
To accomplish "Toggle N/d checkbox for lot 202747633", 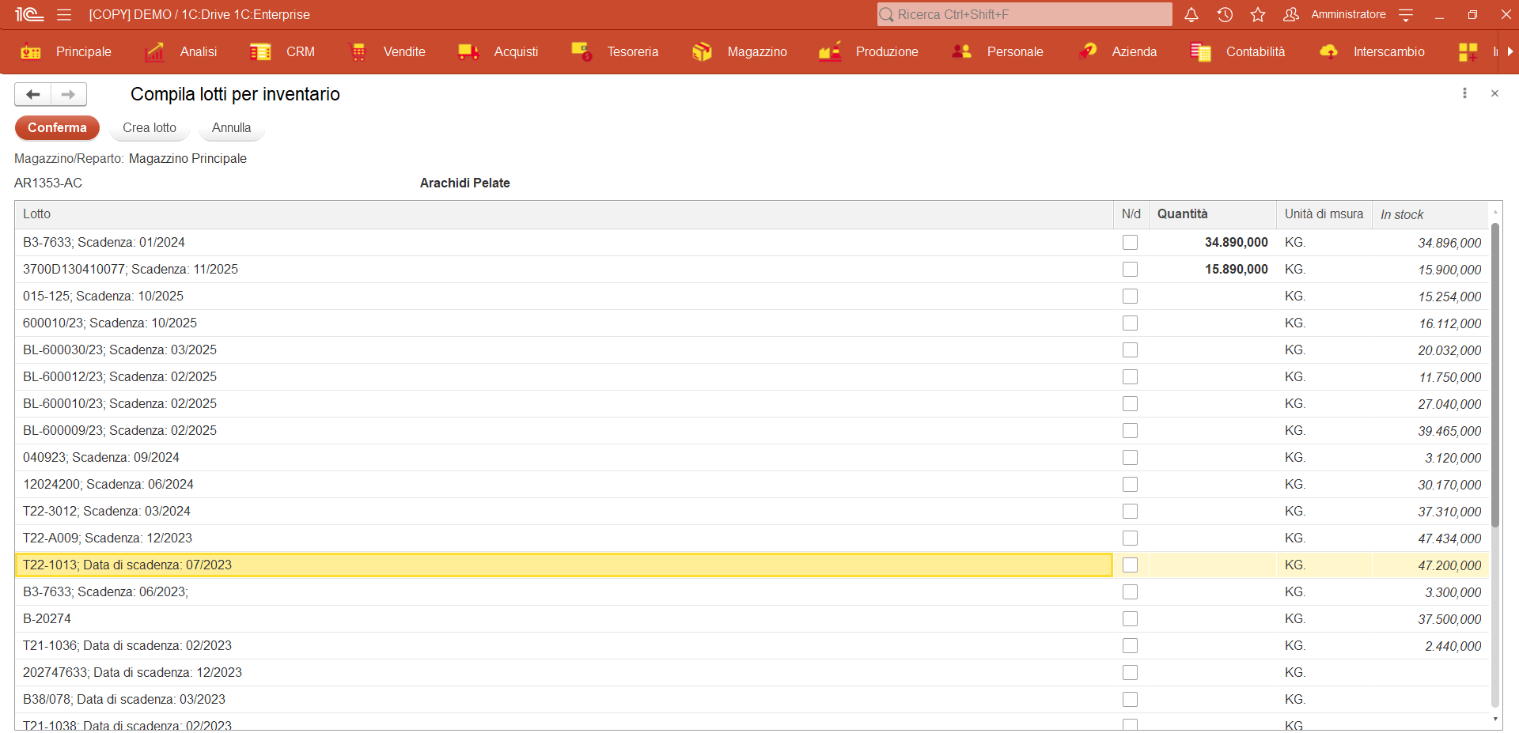I will (1130, 673).
